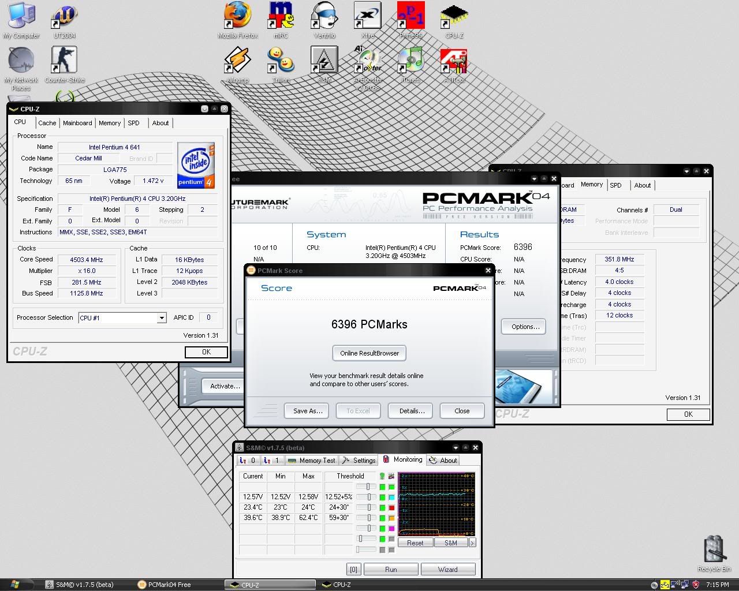This screenshot has height=591, width=739.
Task: Toggle green indicator on the 23.4°C row
Action: 382,507
